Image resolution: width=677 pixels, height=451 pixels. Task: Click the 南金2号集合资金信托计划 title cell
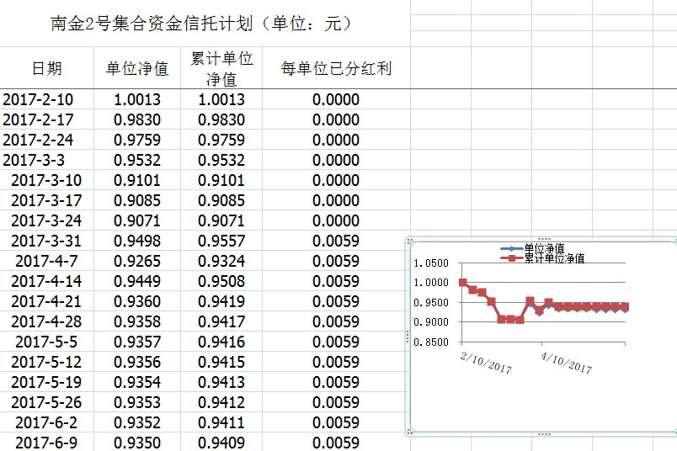tap(202, 24)
